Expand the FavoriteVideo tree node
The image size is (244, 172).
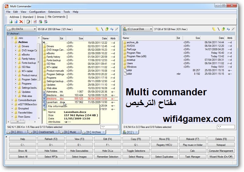(x=12, y=113)
